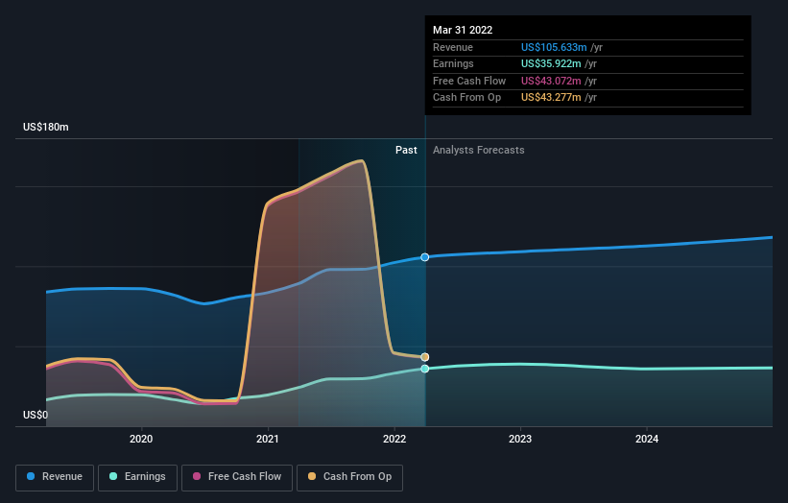
Task: Click the US$0 y-axis label
Action: tap(36, 415)
